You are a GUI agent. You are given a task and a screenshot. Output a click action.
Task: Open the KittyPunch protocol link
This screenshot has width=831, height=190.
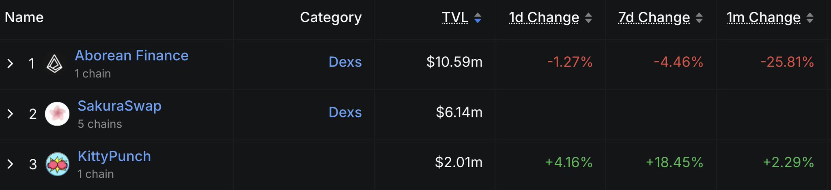[114, 156]
